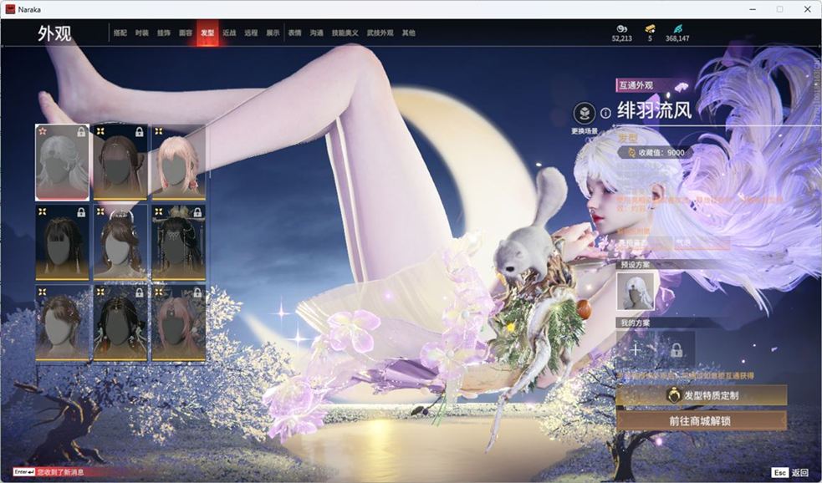
Task: Select the locked brown bun hairstyle thumbnail
Action: [120, 162]
